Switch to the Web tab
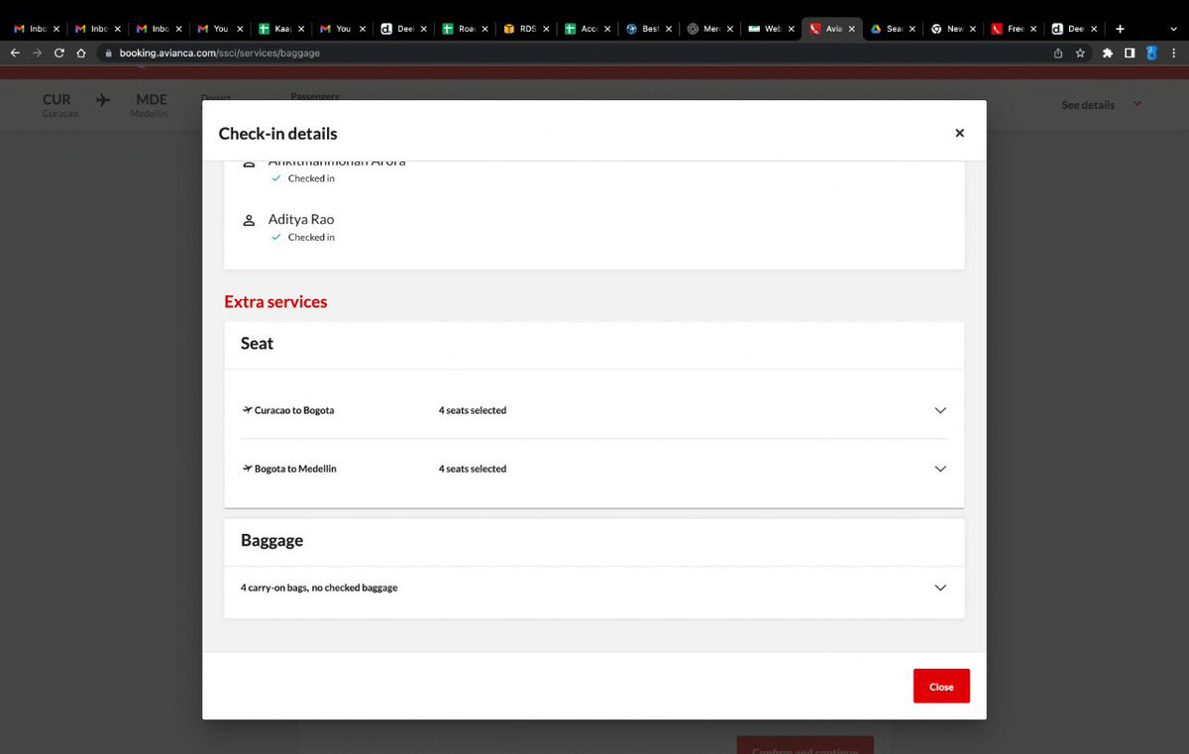The width and height of the screenshot is (1189, 754). pos(770,29)
